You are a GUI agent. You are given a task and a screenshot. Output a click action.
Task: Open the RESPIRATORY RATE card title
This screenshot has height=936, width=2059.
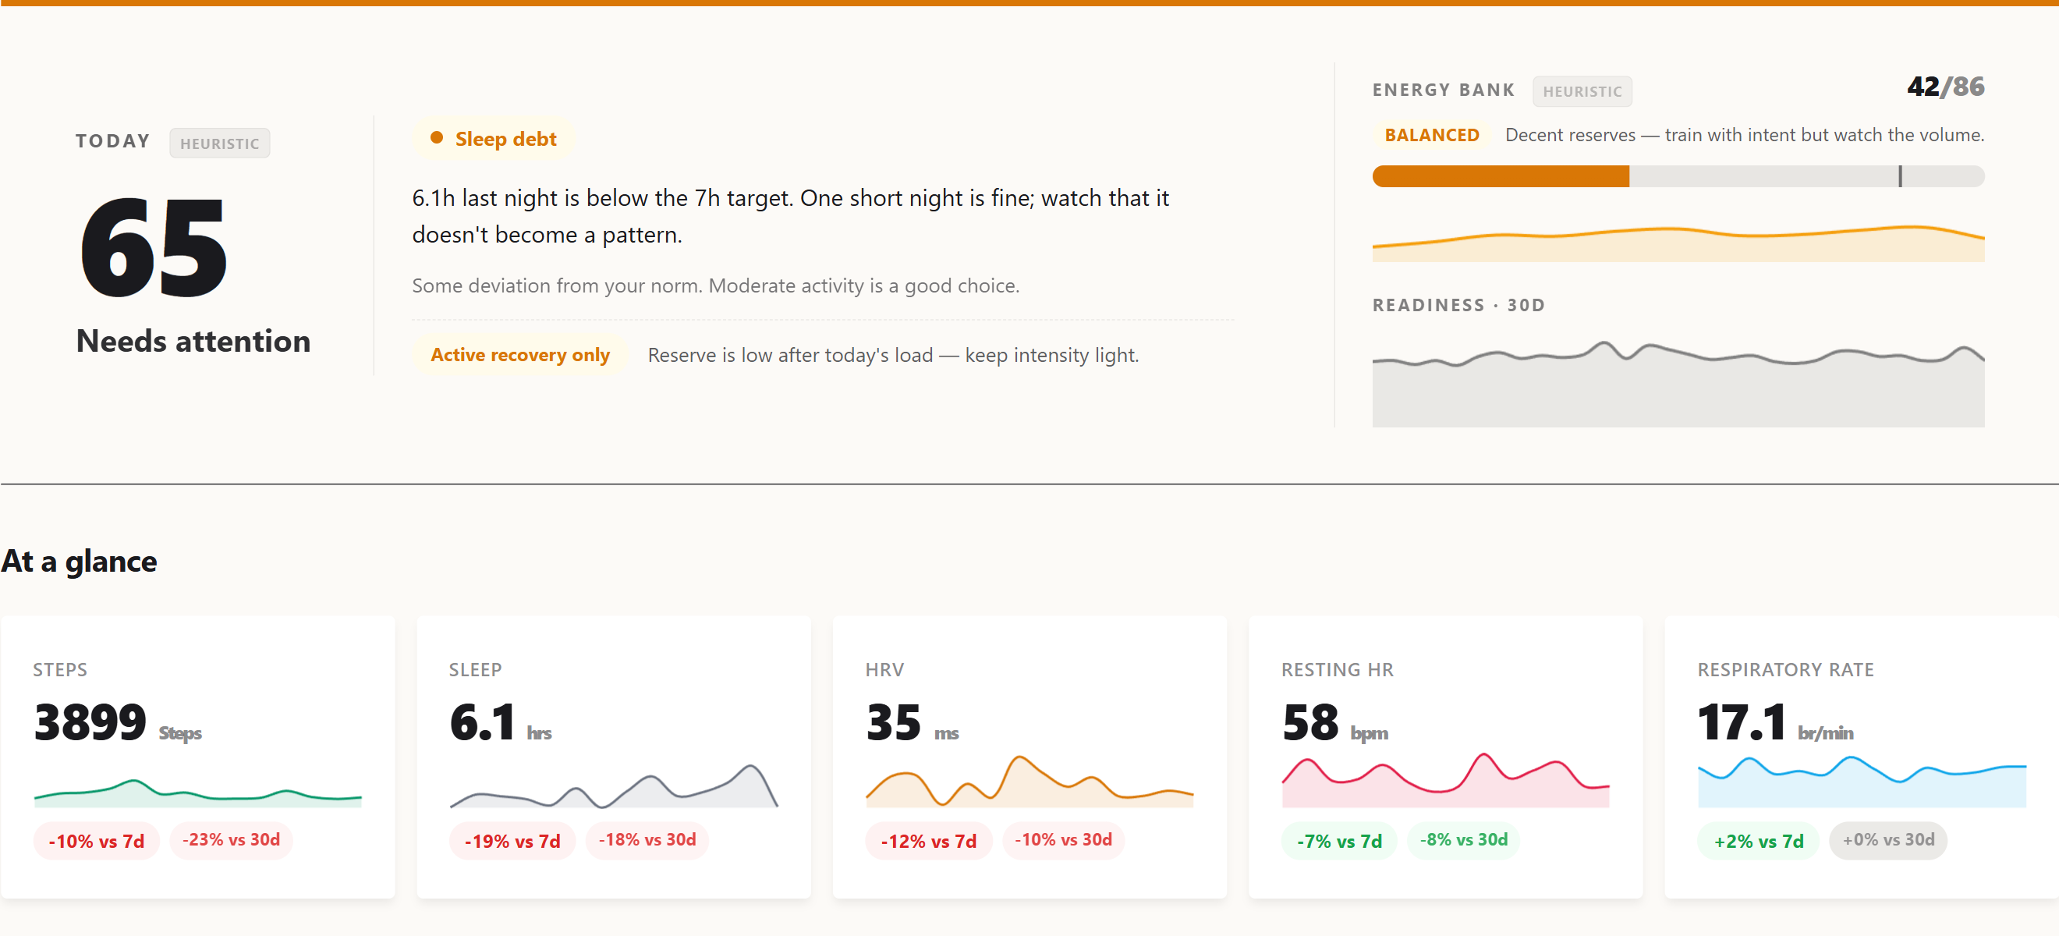point(1784,670)
